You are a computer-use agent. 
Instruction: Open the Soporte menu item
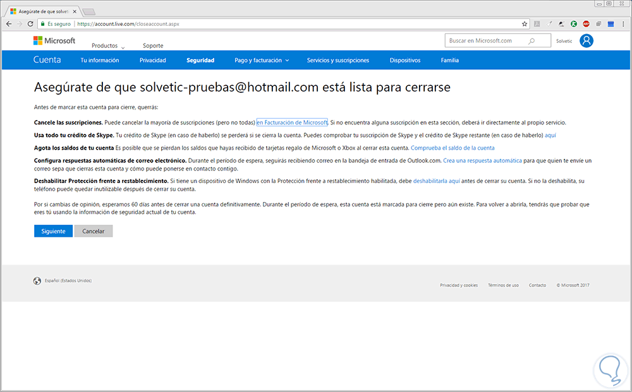click(x=153, y=46)
